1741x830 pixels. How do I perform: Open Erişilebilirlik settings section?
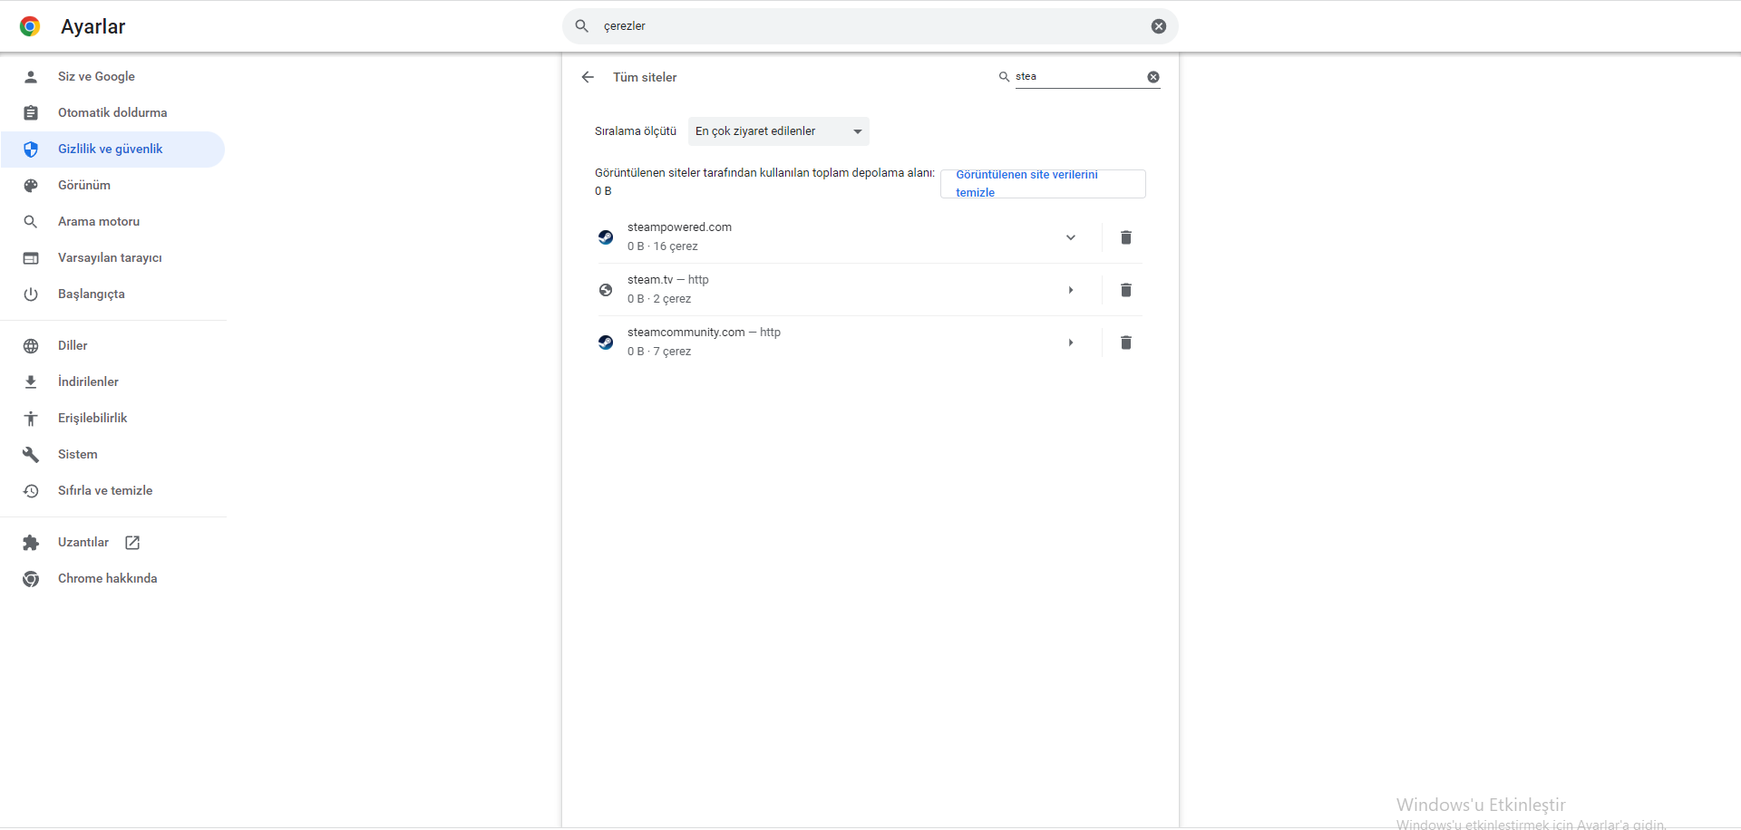pos(112,419)
